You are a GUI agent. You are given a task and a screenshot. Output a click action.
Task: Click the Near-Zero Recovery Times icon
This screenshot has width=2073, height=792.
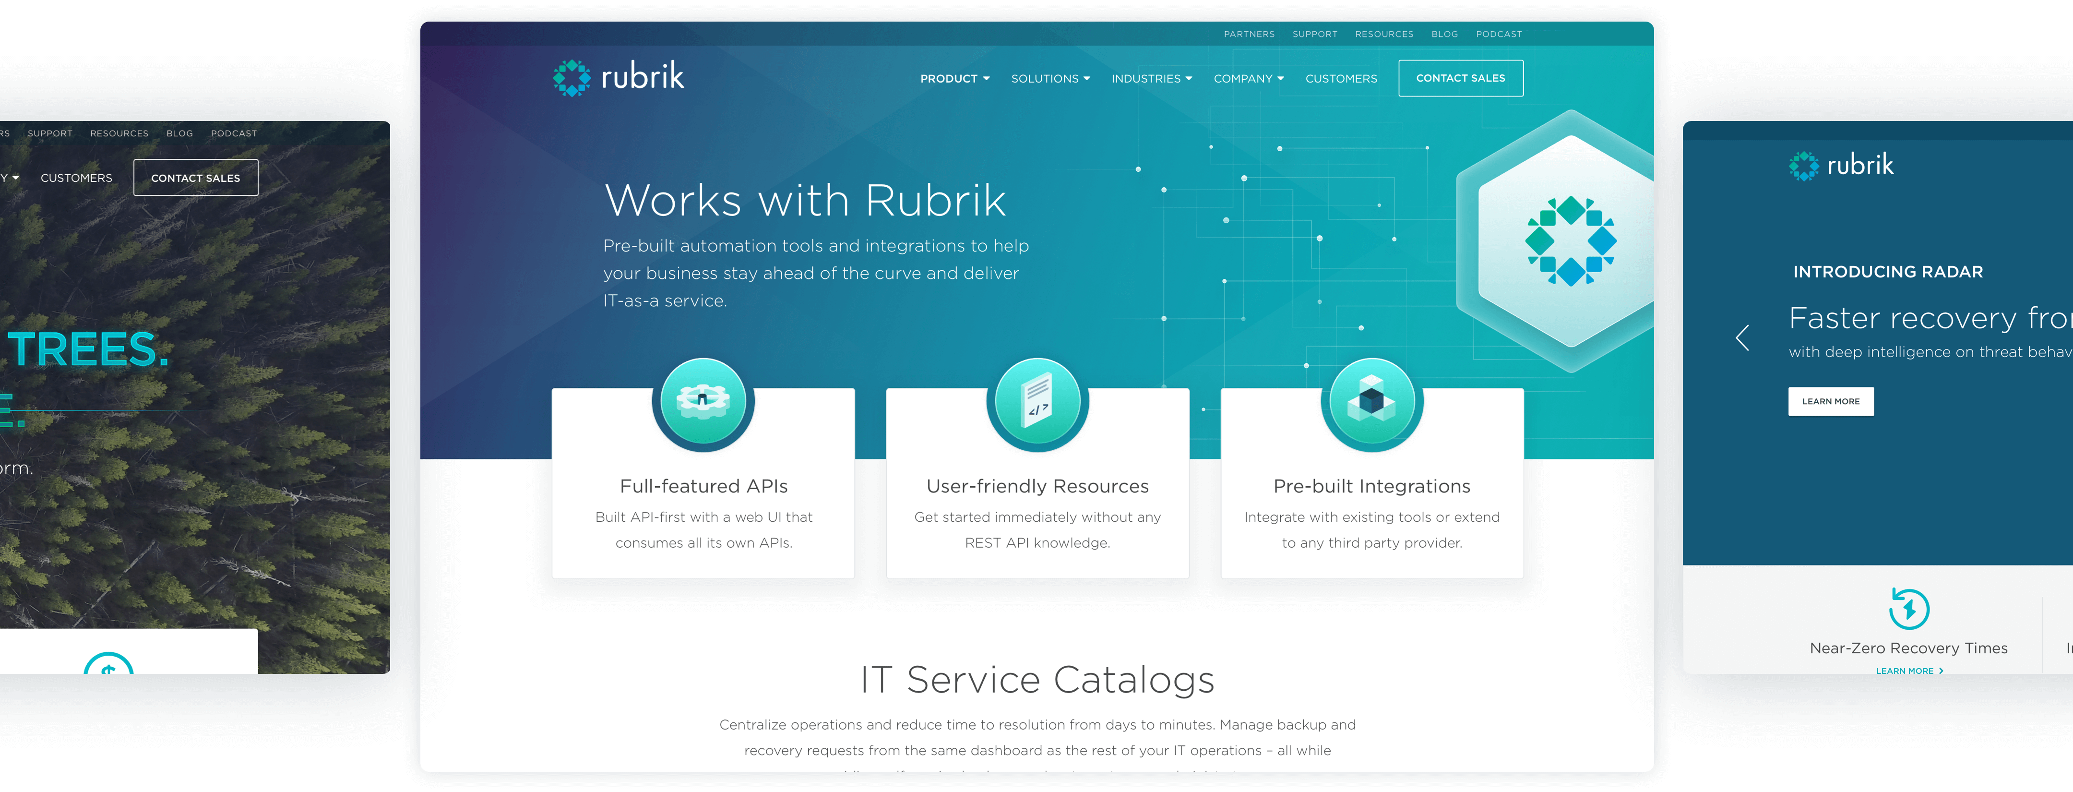pos(1908,609)
